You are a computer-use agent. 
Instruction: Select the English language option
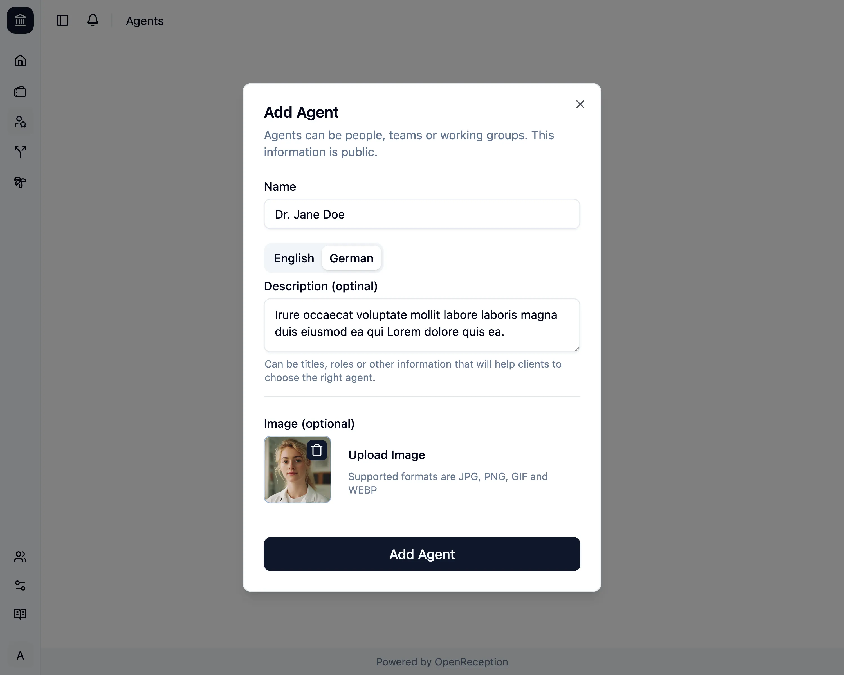click(x=294, y=258)
